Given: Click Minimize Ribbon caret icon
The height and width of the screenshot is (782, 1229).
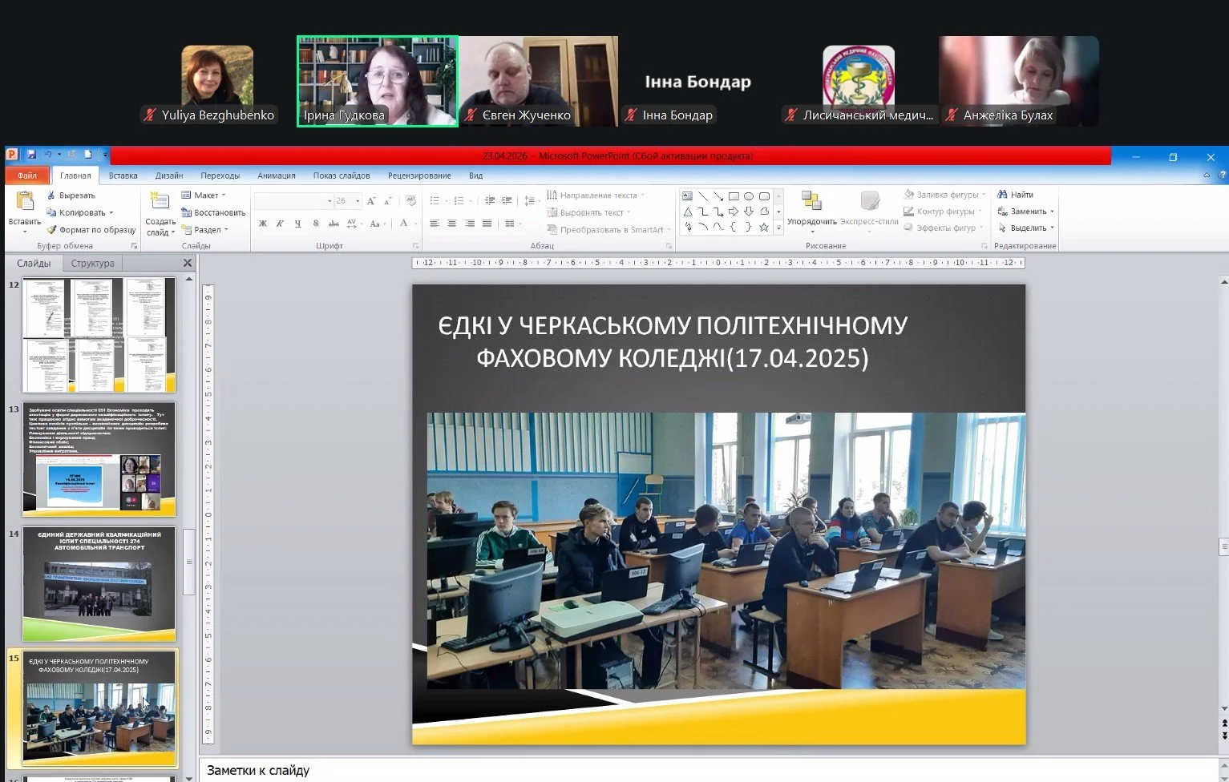Looking at the screenshot, I should pyautogui.click(x=1207, y=175).
